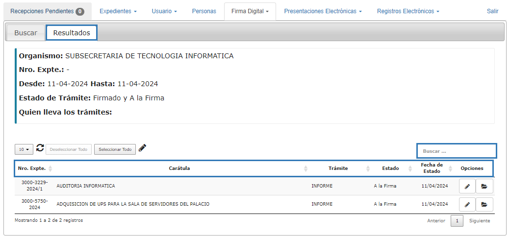This screenshot has height=238, width=510.
Task: Click pencil icon for AUDITORIA INFORMATICA row
Action: pyautogui.click(x=467, y=186)
